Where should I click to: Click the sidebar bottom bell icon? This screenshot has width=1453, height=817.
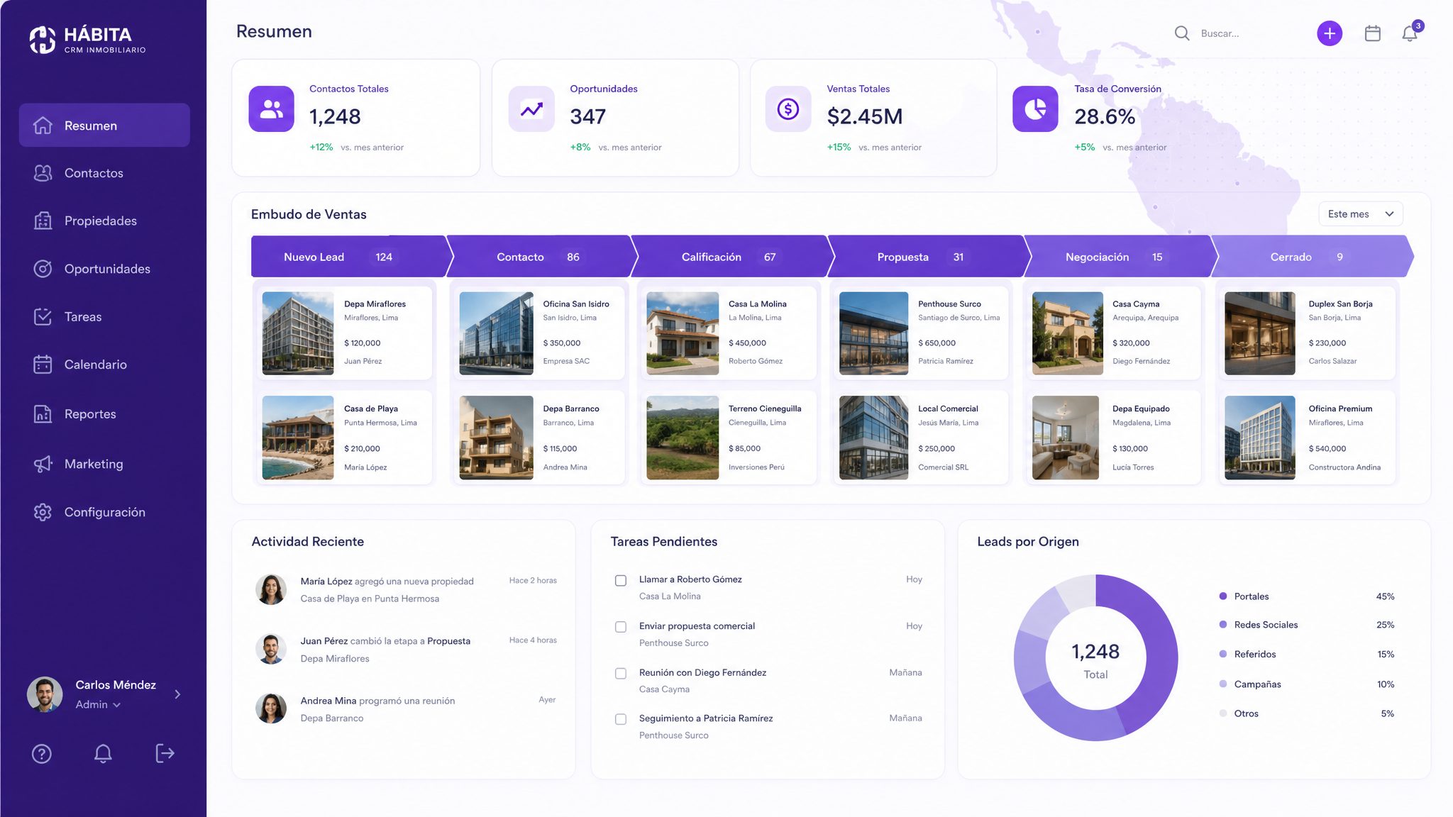coord(103,754)
